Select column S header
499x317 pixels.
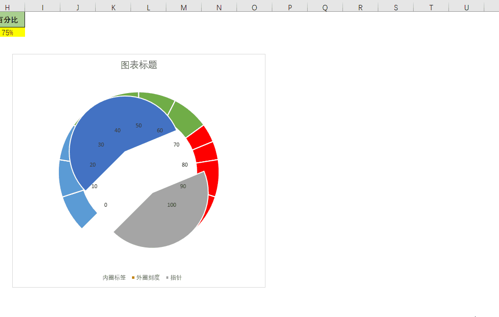click(x=395, y=8)
